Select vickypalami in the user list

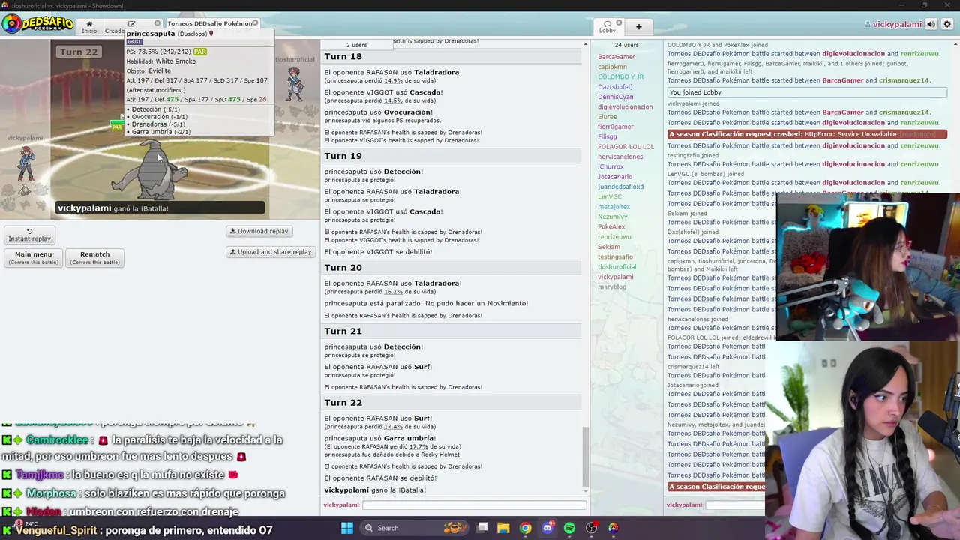[615, 277]
